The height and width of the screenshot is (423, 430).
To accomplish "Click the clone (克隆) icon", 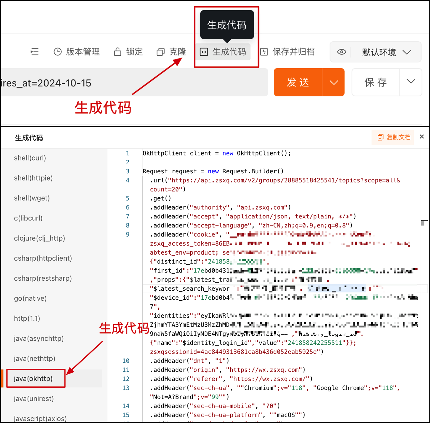I will click(x=161, y=52).
